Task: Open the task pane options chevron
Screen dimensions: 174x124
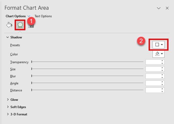Action: tap(159, 8)
